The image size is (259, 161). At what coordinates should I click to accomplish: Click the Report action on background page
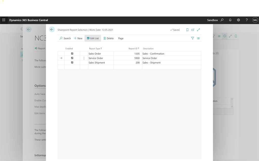(40, 48)
